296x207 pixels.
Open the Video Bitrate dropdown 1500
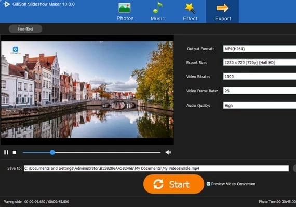tap(260, 77)
